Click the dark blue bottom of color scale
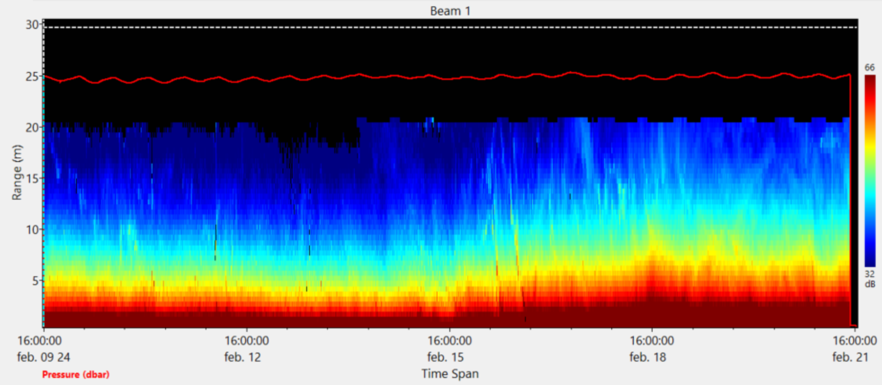Image resolution: width=882 pixels, height=385 pixels. [870, 261]
